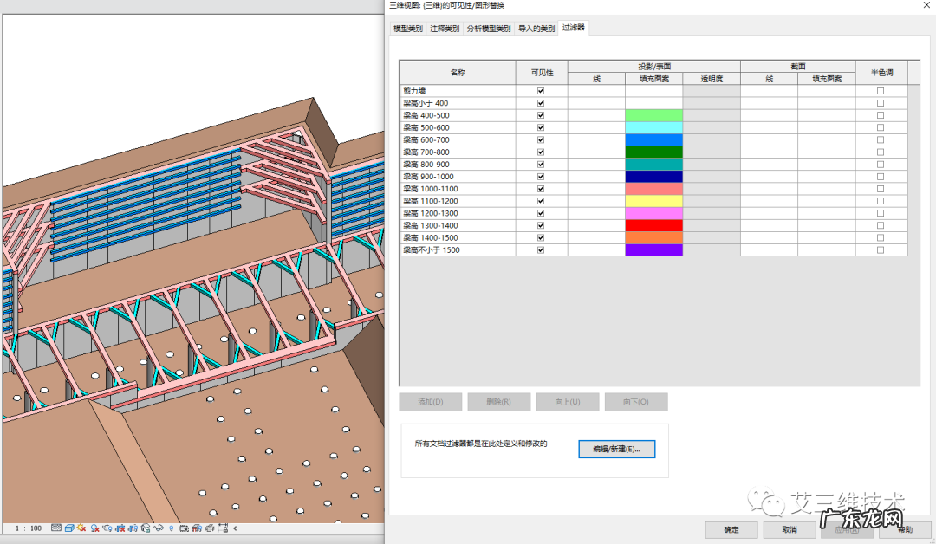This screenshot has height=544, width=936.
Task: Click the 编辑/新建(E)... button
Action: click(616, 449)
